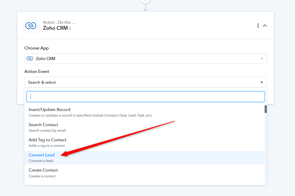Open the Action Event Search & select dropdown

[x=145, y=82]
